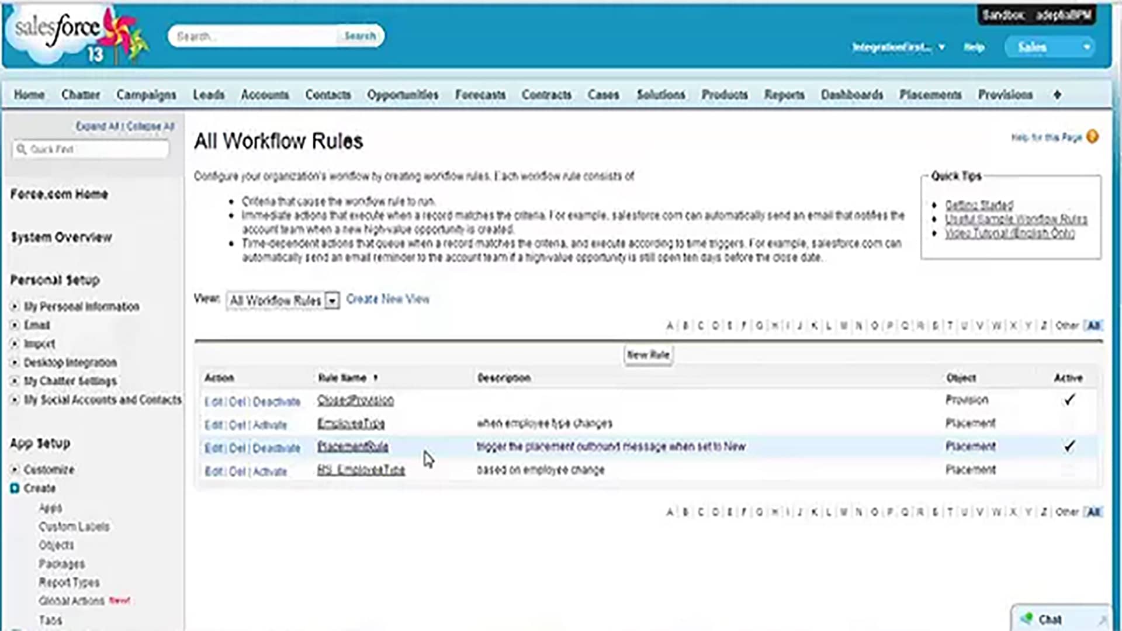
Task: Expand the Customize tree node
Action: tap(15, 470)
